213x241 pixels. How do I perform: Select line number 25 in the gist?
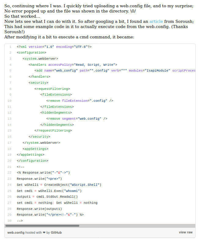tap(9, 191)
